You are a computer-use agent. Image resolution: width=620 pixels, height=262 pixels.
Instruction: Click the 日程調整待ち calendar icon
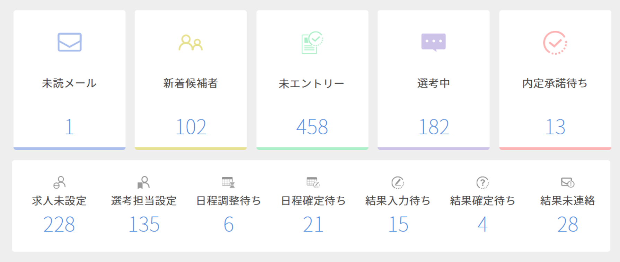click(228, 182)
